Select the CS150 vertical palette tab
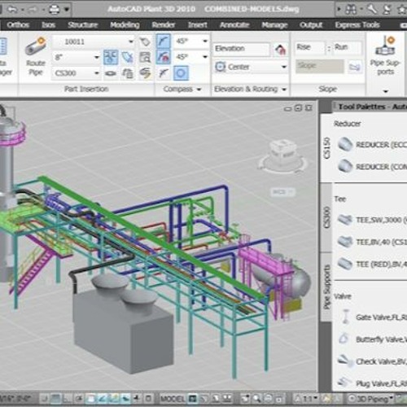The height and width of the screenshot is (407, 407). pyautogui.click(x=326, y=148)
